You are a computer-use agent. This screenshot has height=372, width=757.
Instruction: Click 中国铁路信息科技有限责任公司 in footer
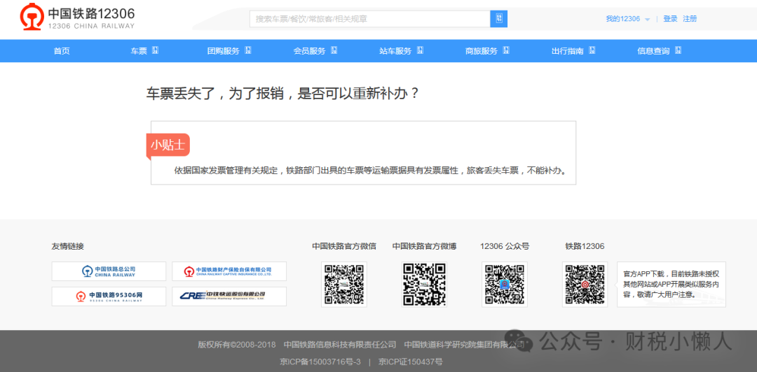pyautogui.click(x=340, y=345)
